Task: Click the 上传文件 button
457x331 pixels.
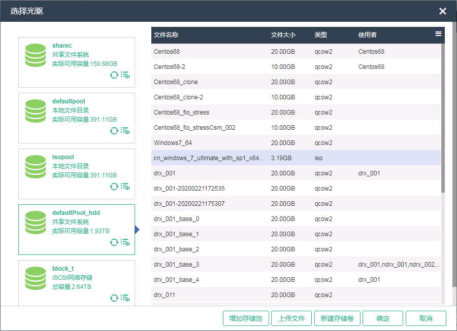Action: [291, 318]
